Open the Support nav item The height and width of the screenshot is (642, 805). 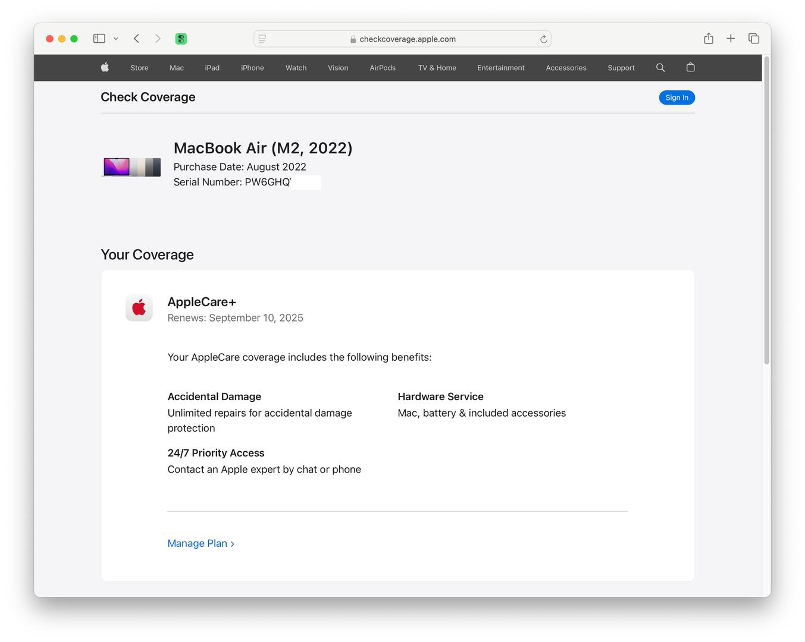(x=621, y=68)
